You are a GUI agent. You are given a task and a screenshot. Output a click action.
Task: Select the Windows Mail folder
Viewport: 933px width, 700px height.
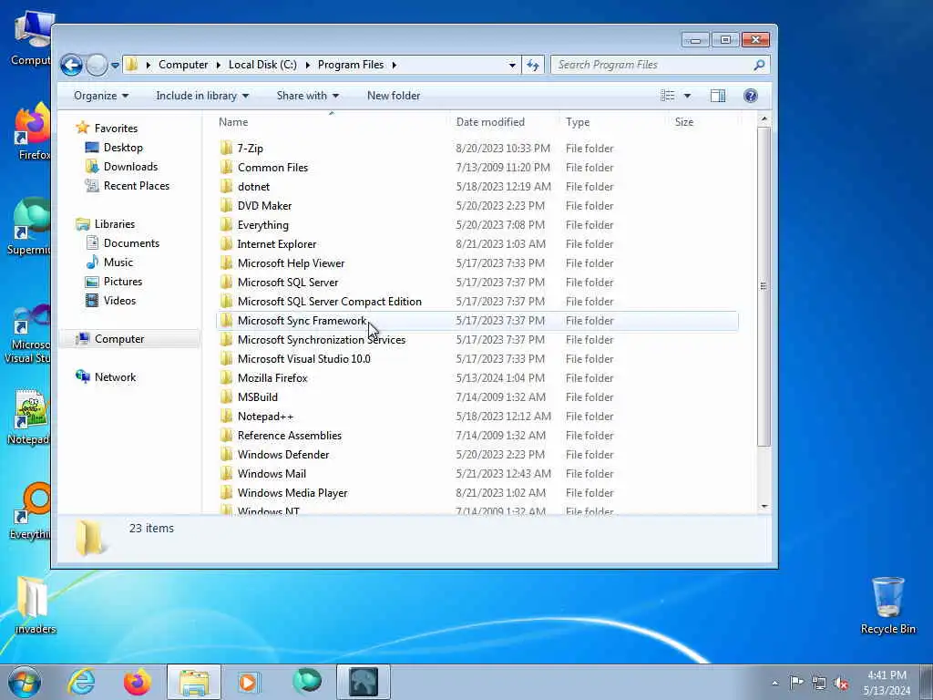[272, 474]
